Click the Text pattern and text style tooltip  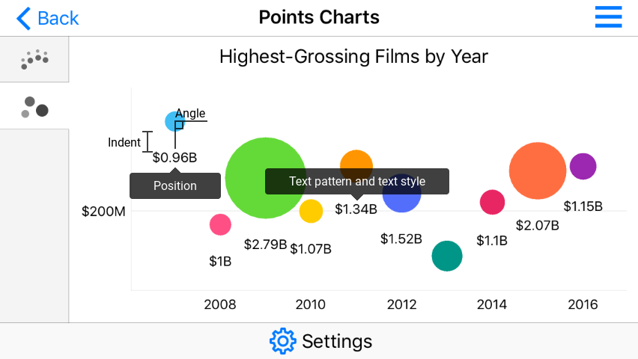tap(357, 181)
